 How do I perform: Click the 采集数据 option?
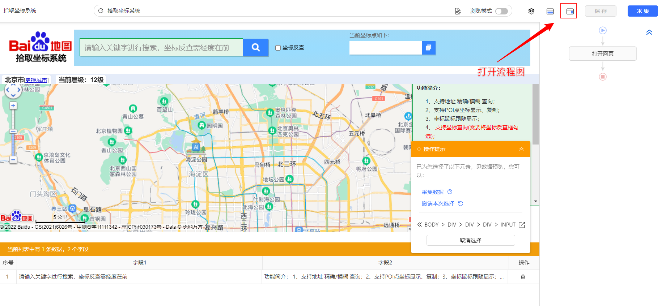click(432, 192)
